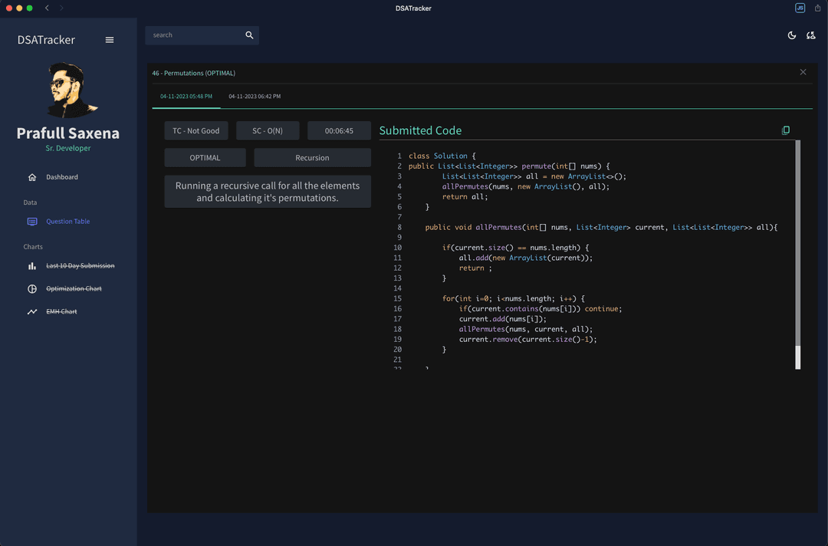This screenshot has height=546, width=828.
Task: Click the TC - Not Good button
Action: point(195,131)
